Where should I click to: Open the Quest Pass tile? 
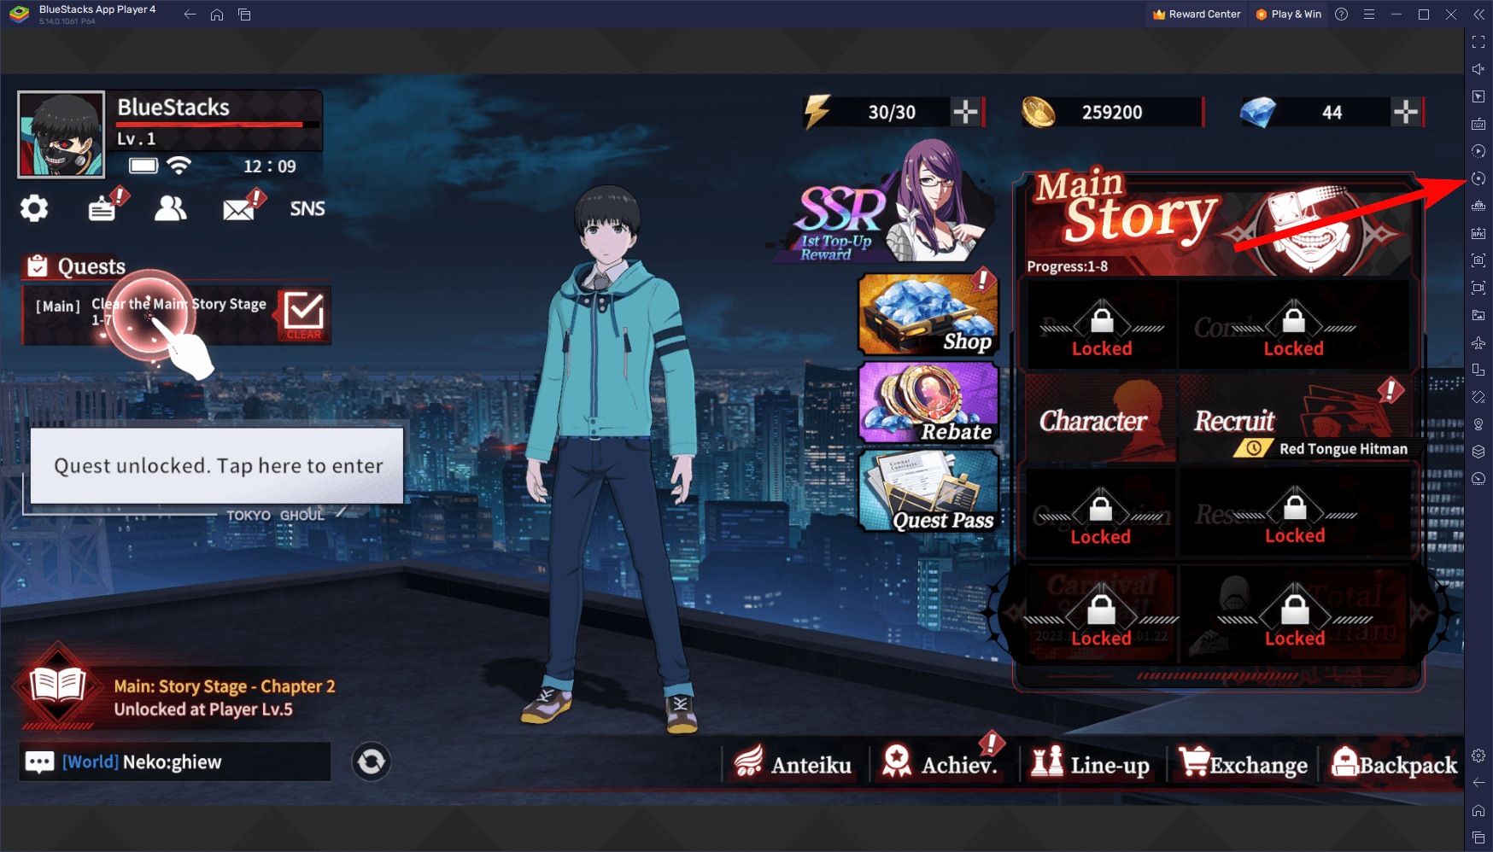tap(928, 490)
